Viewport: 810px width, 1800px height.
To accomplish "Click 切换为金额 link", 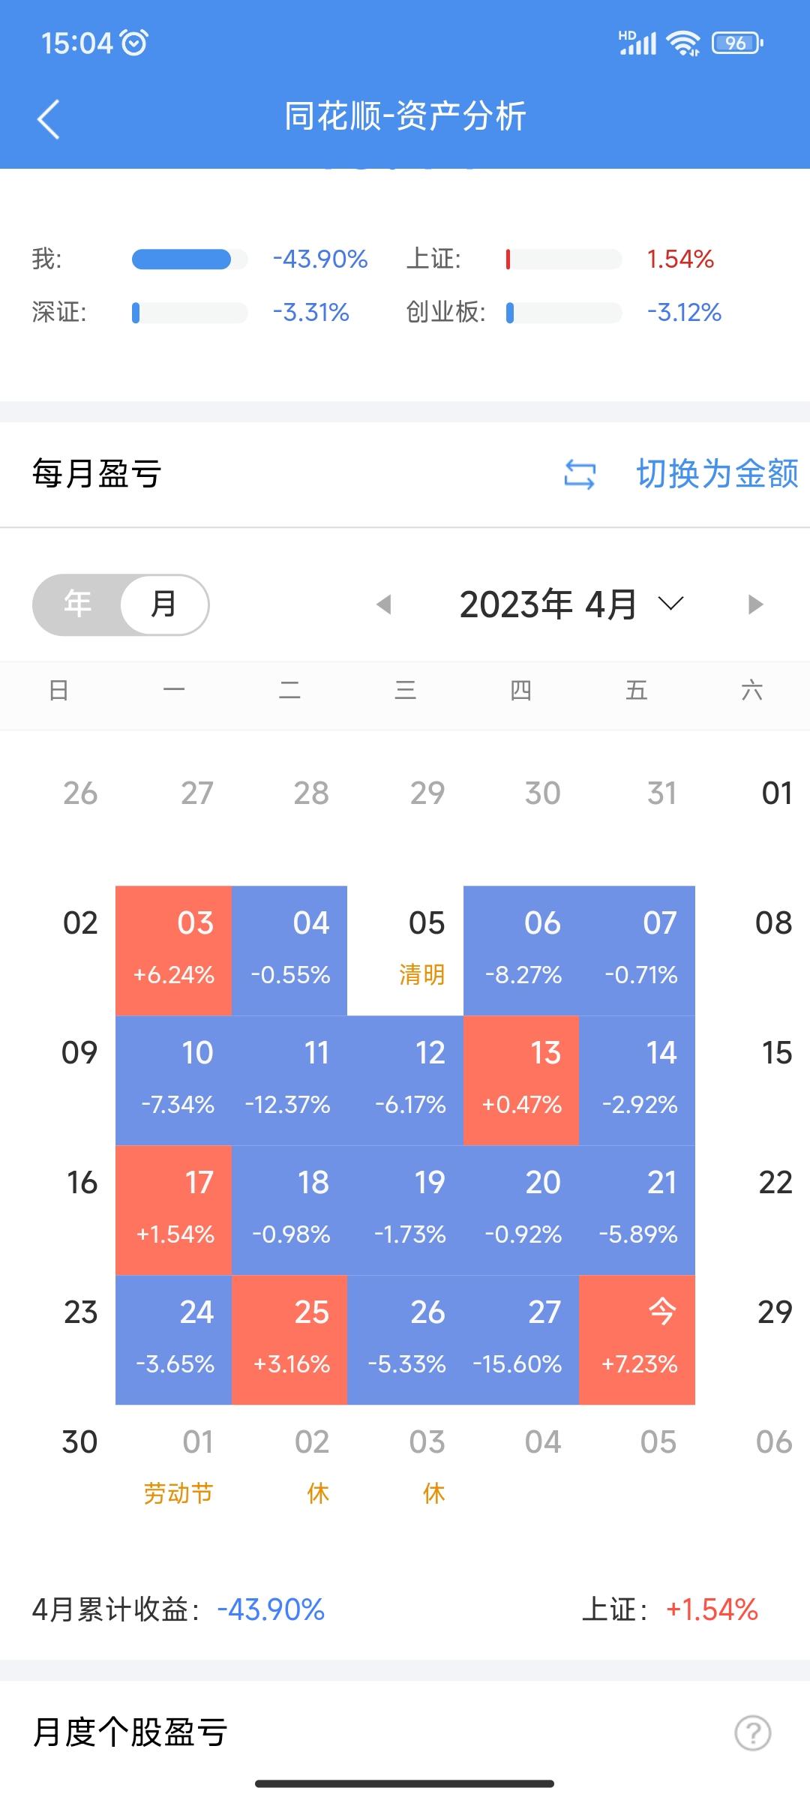I will coord(717,475).
